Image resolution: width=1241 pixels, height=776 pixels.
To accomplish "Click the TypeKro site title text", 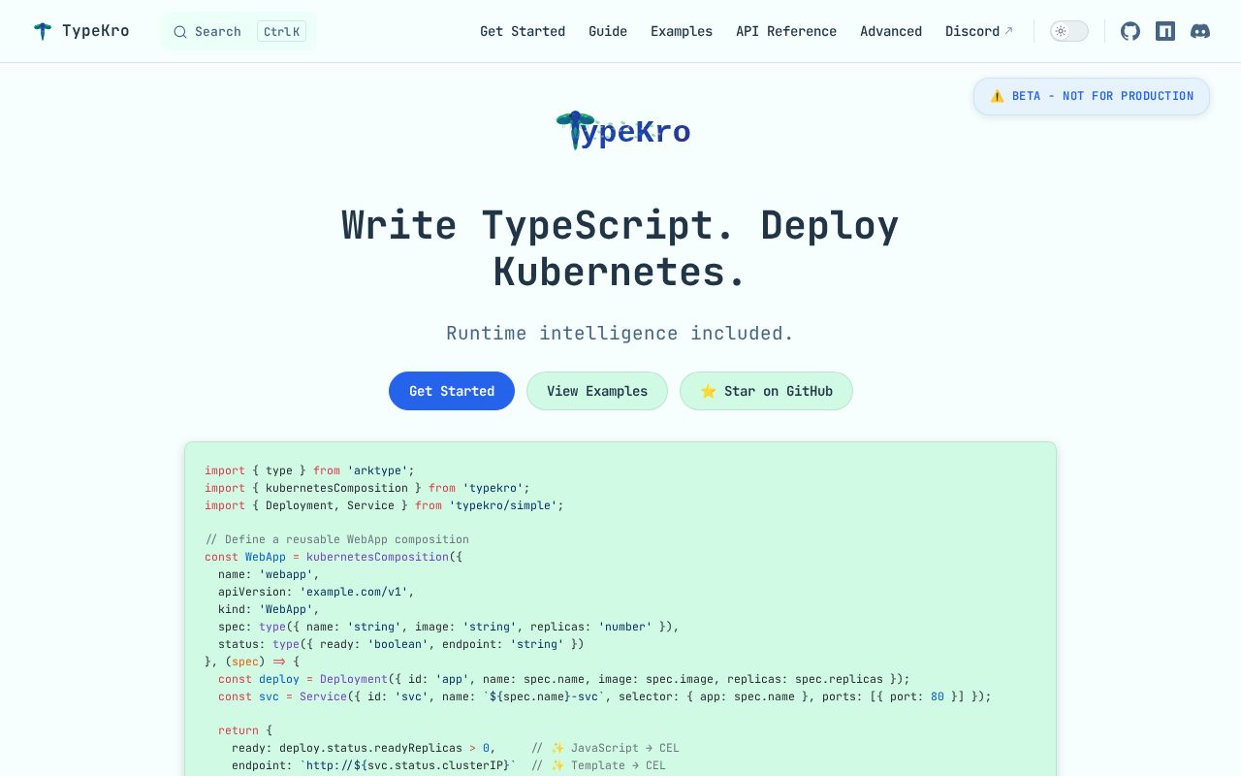I will [x=95, y=31].
